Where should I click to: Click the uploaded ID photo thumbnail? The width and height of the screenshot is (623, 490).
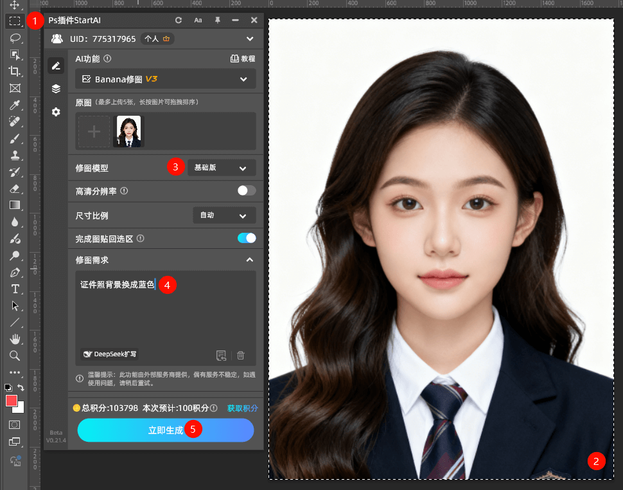tap(128, 131)
